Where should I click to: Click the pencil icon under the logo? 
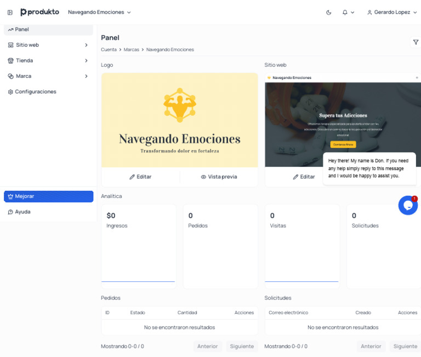[132, 177]
